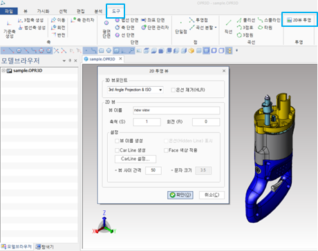
Task: Check the Car Line 생성 option
Action: (117, 150)
